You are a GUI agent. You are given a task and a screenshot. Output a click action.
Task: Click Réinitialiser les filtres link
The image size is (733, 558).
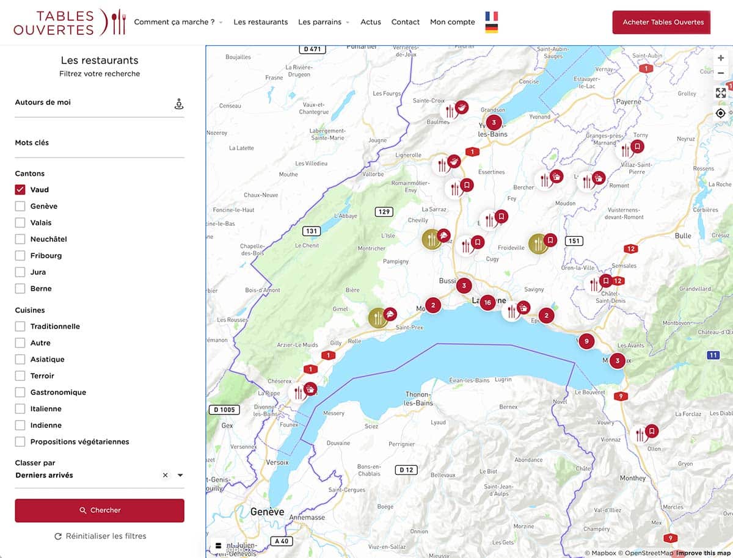(100, 536)
